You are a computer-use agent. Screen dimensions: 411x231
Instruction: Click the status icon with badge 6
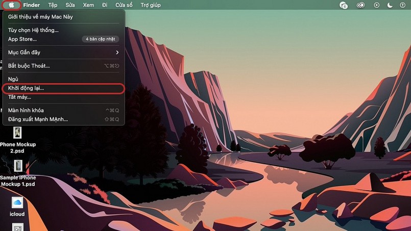(344, 5)
